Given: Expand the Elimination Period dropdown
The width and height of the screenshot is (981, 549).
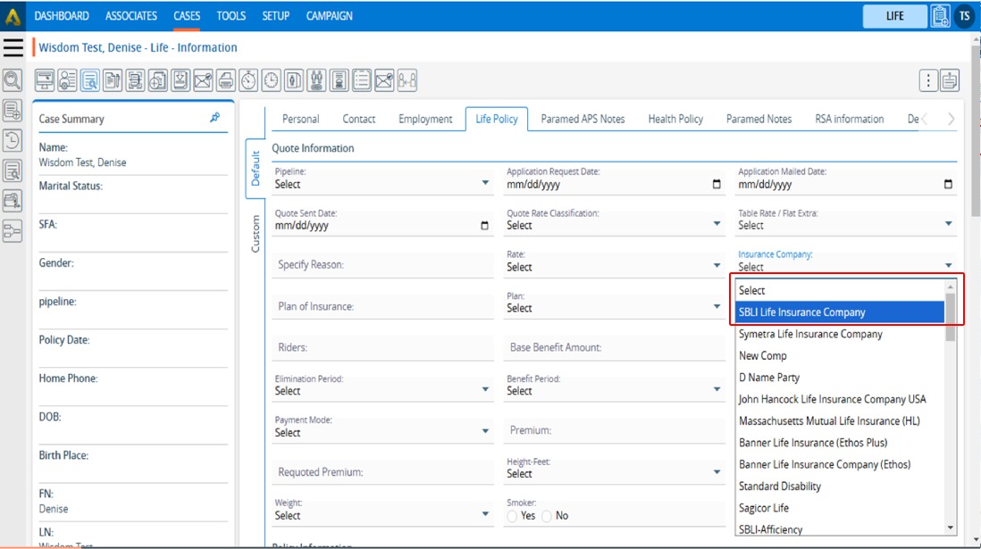Looking at the screenshot, I should pos(381,390).
